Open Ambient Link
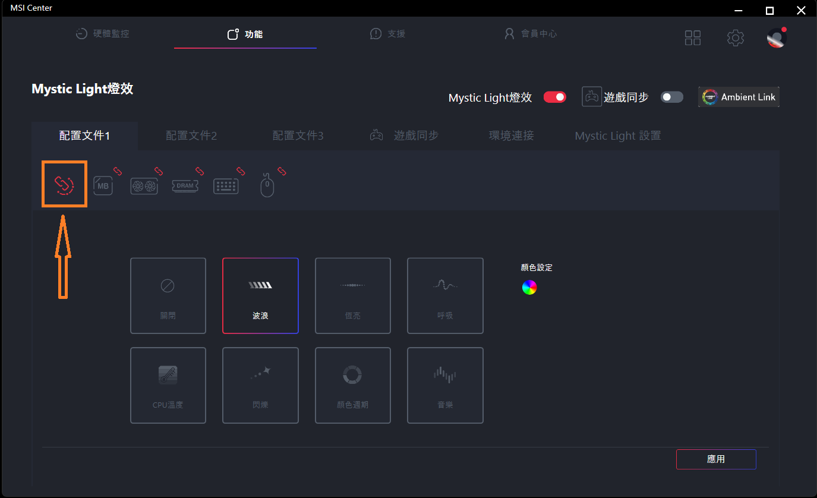 pos(739,97)
